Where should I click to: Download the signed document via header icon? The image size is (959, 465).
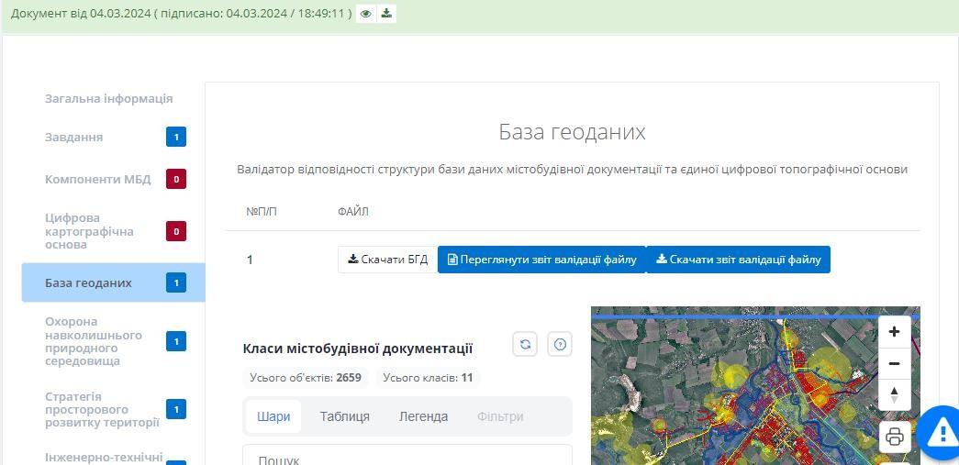(x=386, y=14)
